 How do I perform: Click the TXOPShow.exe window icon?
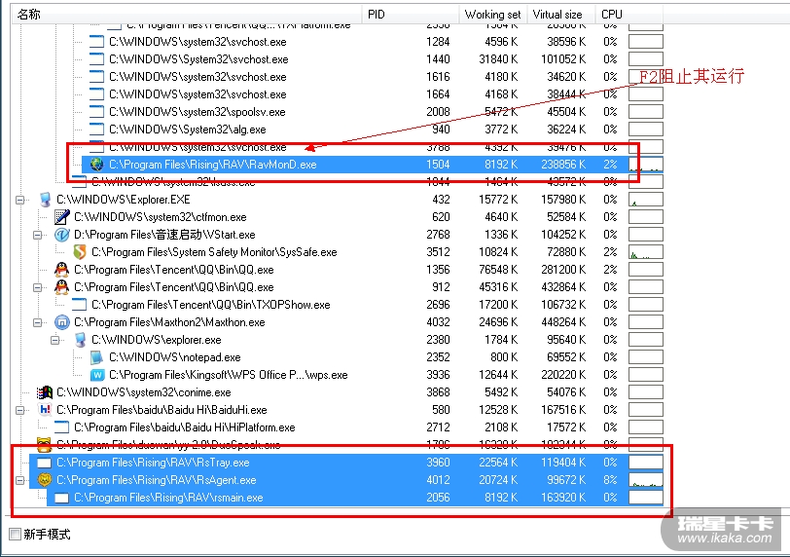79,305
